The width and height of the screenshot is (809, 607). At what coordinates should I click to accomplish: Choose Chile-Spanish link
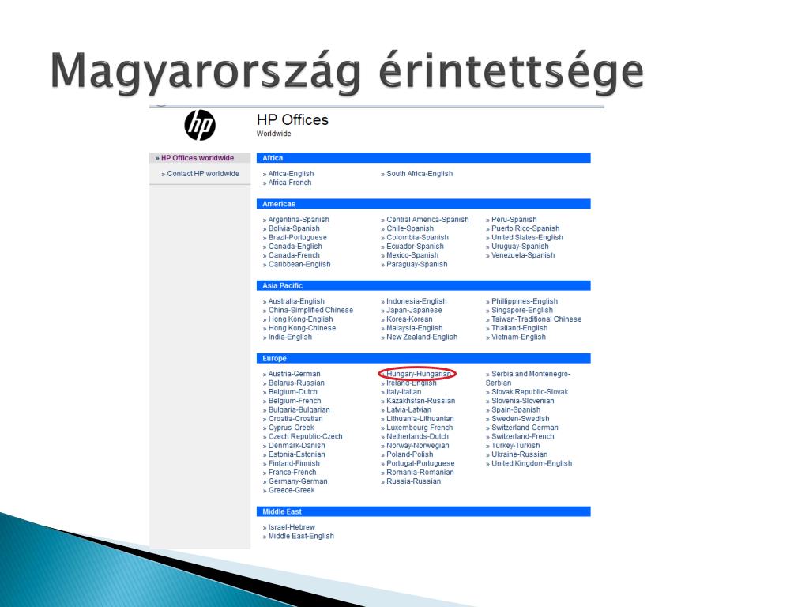tap(410, 228)
